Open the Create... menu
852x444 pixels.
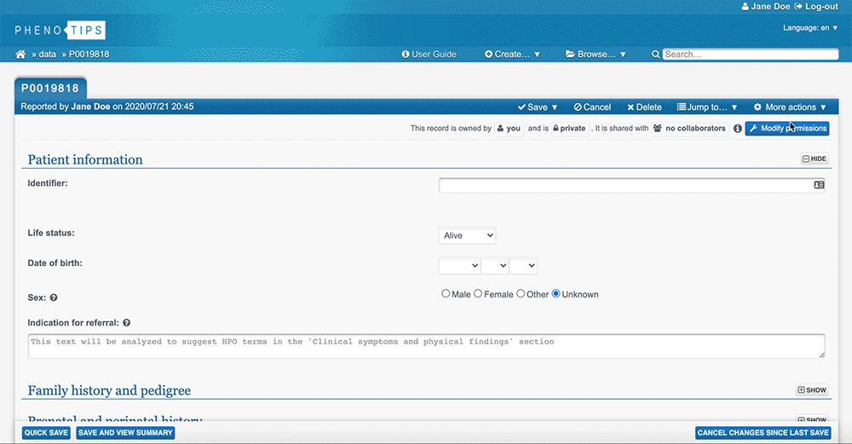click(x=512, y=55)
